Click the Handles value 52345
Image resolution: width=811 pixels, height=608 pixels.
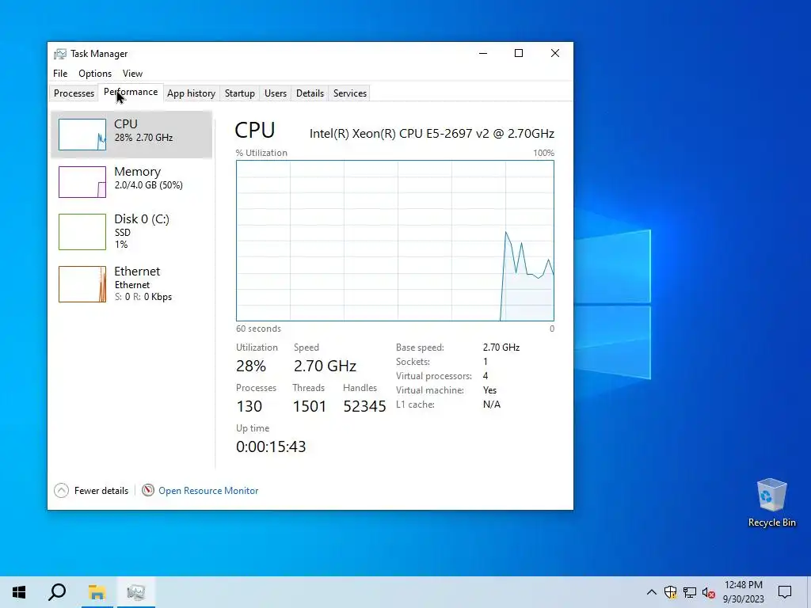coord(364,406)
